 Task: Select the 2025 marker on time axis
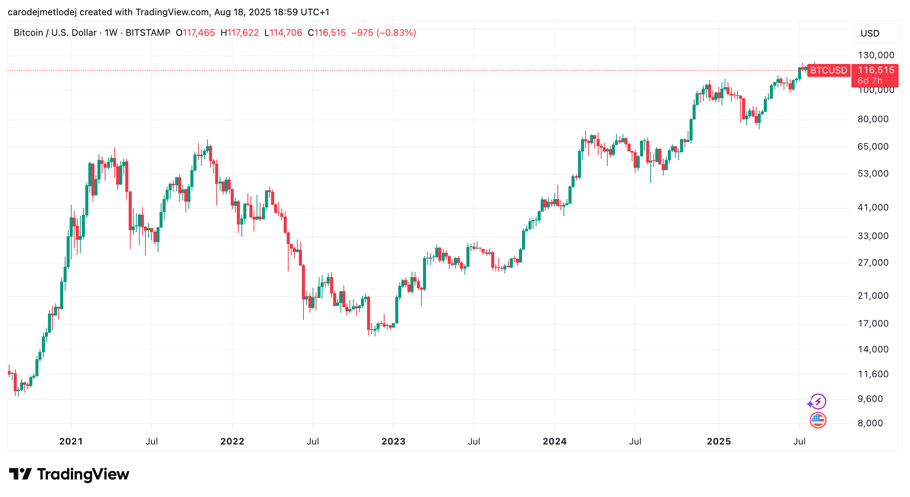[719, 441]
